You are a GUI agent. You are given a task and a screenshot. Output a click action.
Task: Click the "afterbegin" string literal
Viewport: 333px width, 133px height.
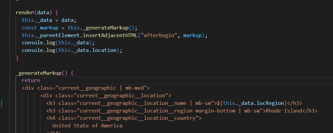click(160, 35)
